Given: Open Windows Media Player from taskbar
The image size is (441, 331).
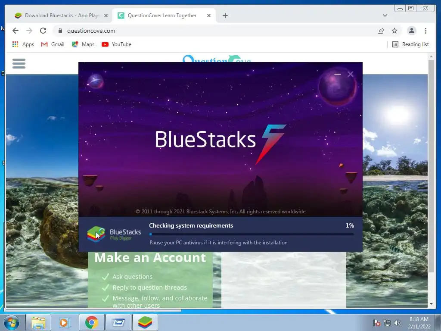Looking at the screenshot, I should 65,322.
